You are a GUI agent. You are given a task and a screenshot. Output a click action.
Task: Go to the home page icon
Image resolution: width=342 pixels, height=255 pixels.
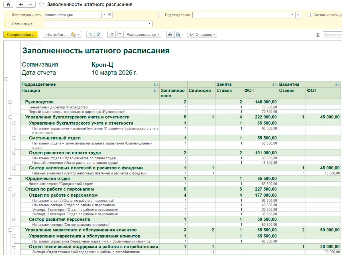(x=8, y=5)
